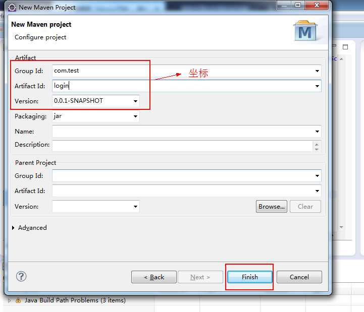Maximize the New Maven Project dialog
This screenshot has height=312, width=364.
pyautogui.click(x=298, y=5)
